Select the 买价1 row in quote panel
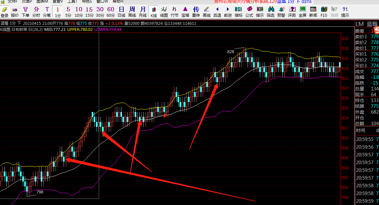This screenshot has width=379, height=205. click(367, 54)
